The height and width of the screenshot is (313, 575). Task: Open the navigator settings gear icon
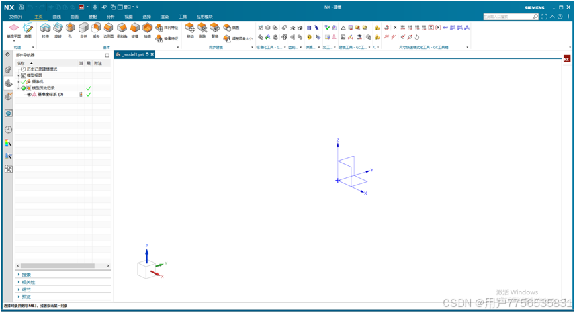click(7, 54)
